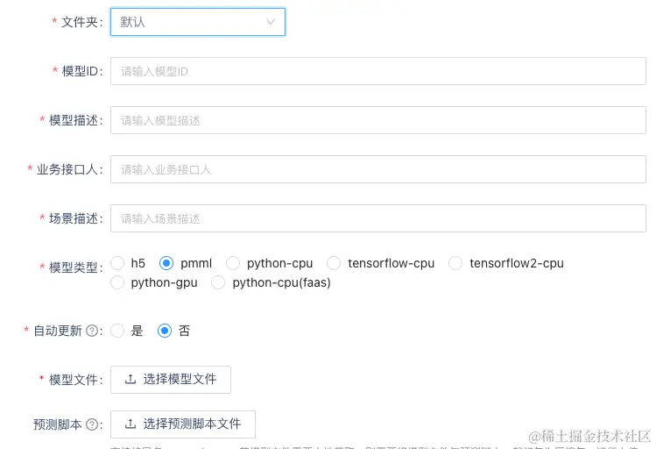Select the python-cpu(faas) model type radio

coord(218,282)
